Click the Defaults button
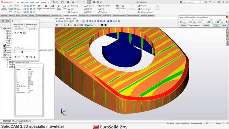The image size is (229, 129). tap(206, 25)
